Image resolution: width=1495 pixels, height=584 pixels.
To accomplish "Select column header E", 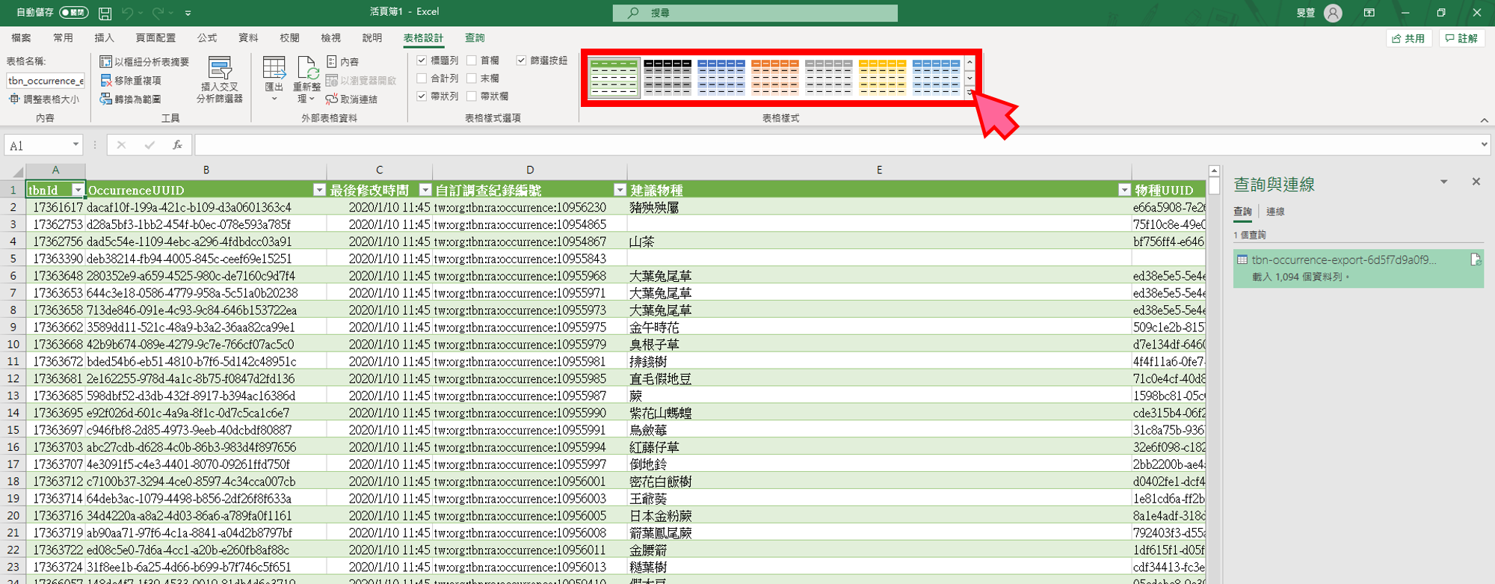I will [x=879, y=170].
